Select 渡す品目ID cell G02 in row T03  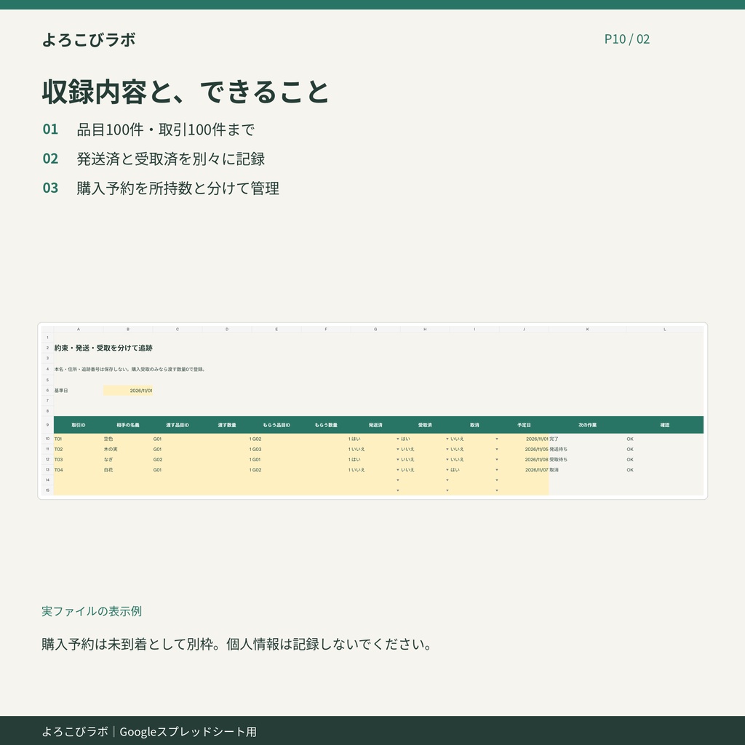[178, 460]
